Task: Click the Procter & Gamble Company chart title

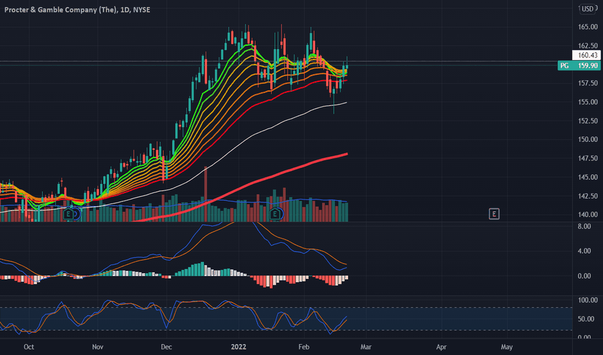Action: (77, 10)
